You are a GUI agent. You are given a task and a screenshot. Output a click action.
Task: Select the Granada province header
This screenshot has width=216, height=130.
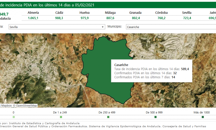[x=135, y=13]
